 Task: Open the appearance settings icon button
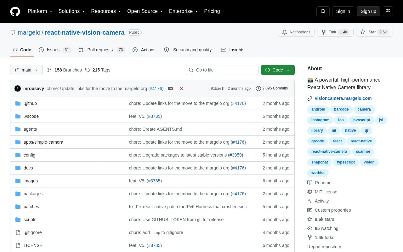tap(388, 11)
